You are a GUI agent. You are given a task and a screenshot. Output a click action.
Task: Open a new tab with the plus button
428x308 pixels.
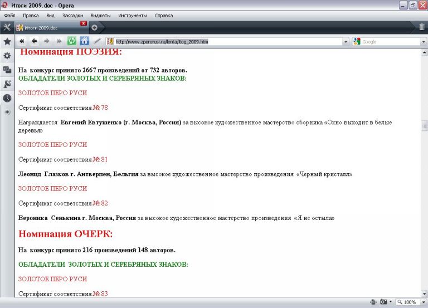pos(94,27)
